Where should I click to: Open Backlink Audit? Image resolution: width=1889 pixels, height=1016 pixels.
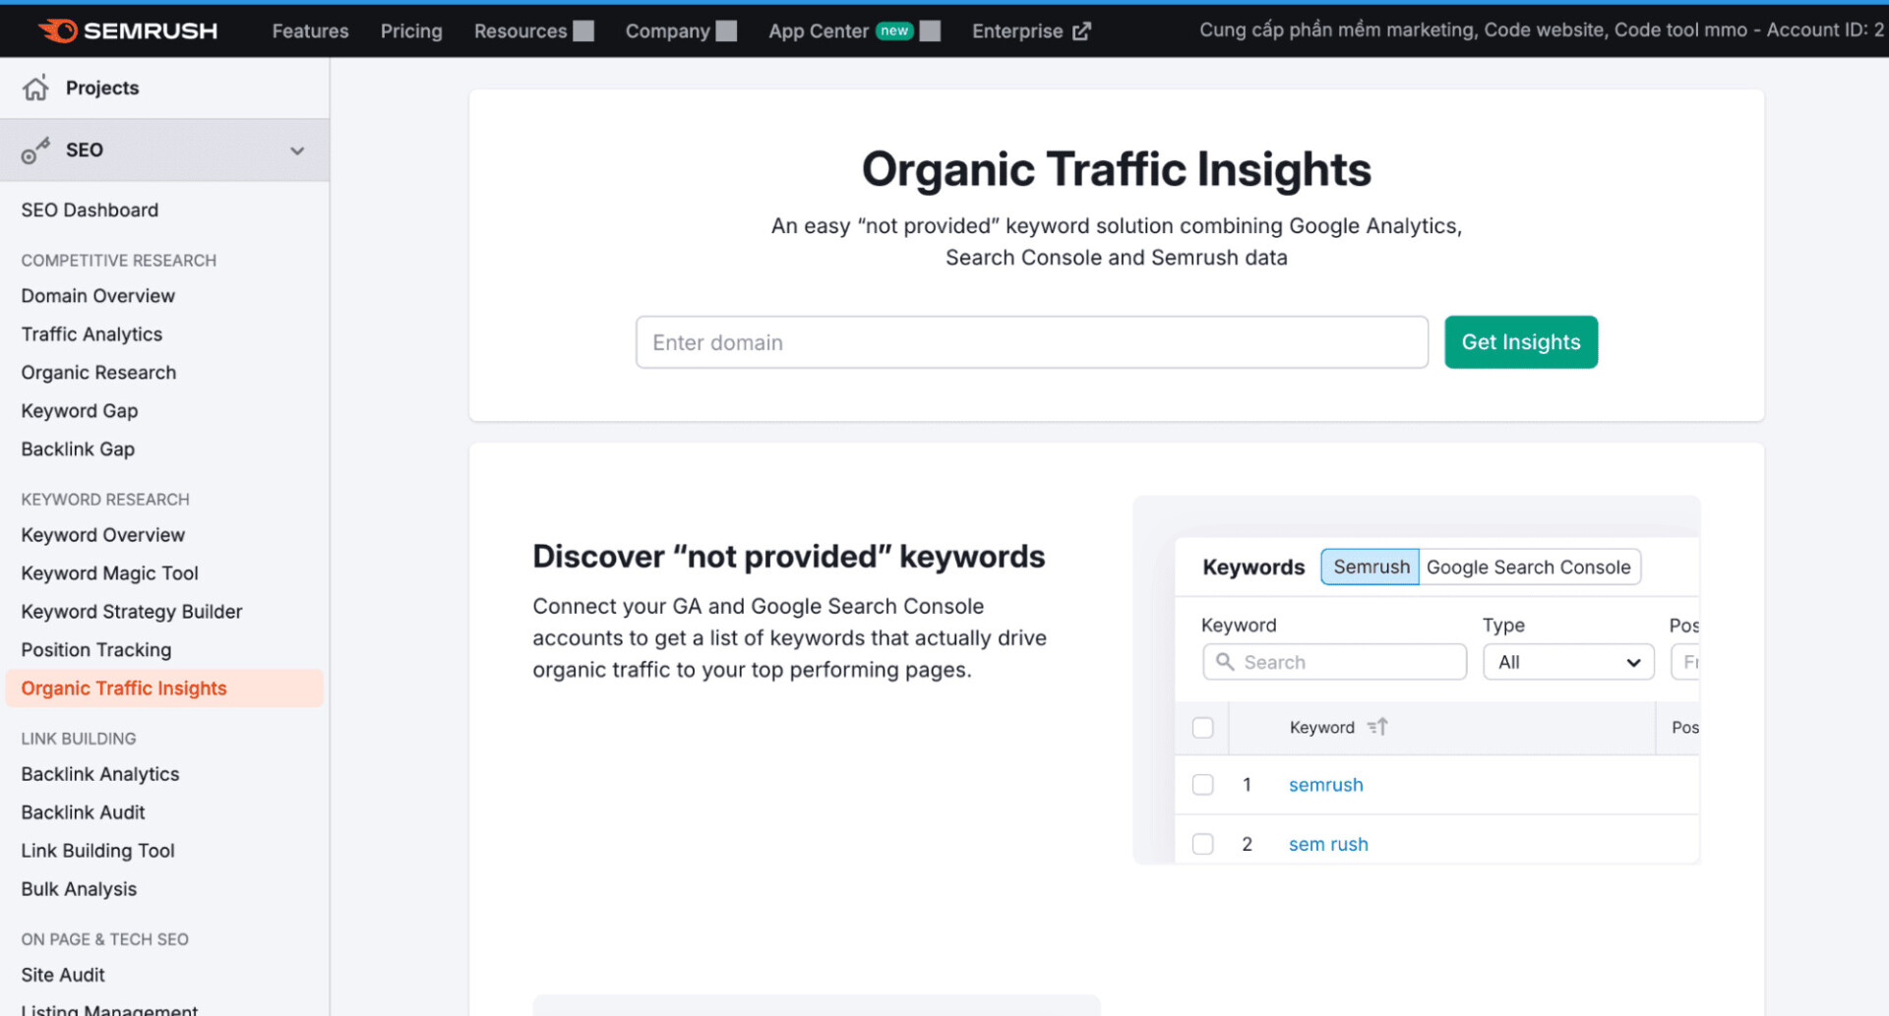(83, 812)
